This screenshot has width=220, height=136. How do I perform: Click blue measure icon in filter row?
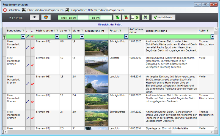28,37
